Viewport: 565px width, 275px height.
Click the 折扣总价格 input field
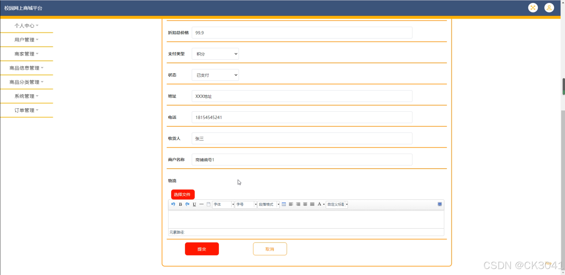tap(302, 33)
